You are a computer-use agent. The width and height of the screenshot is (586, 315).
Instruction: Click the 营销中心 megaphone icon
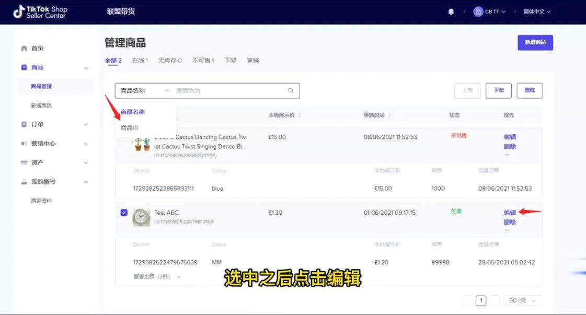point(24,144)
